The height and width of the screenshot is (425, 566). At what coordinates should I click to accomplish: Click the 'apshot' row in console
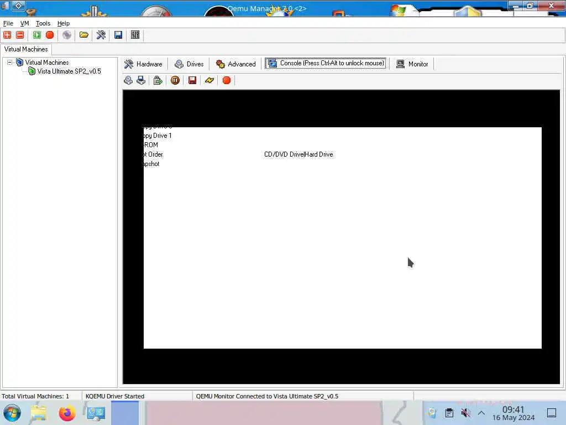[151, 164]
